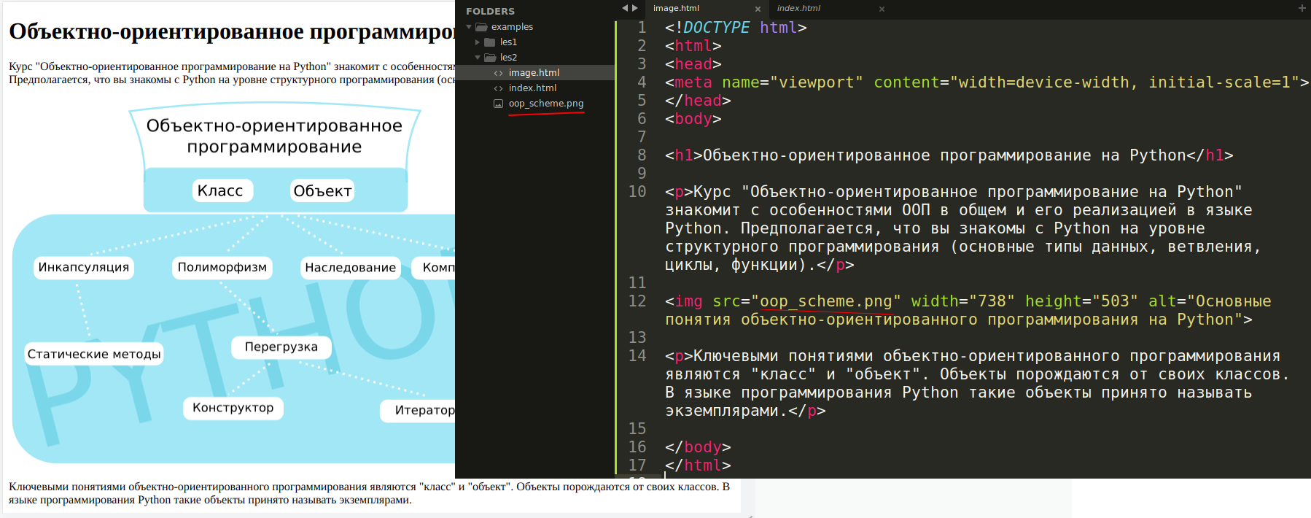Click the height="503" attribute in the code

click(1081, 301)
